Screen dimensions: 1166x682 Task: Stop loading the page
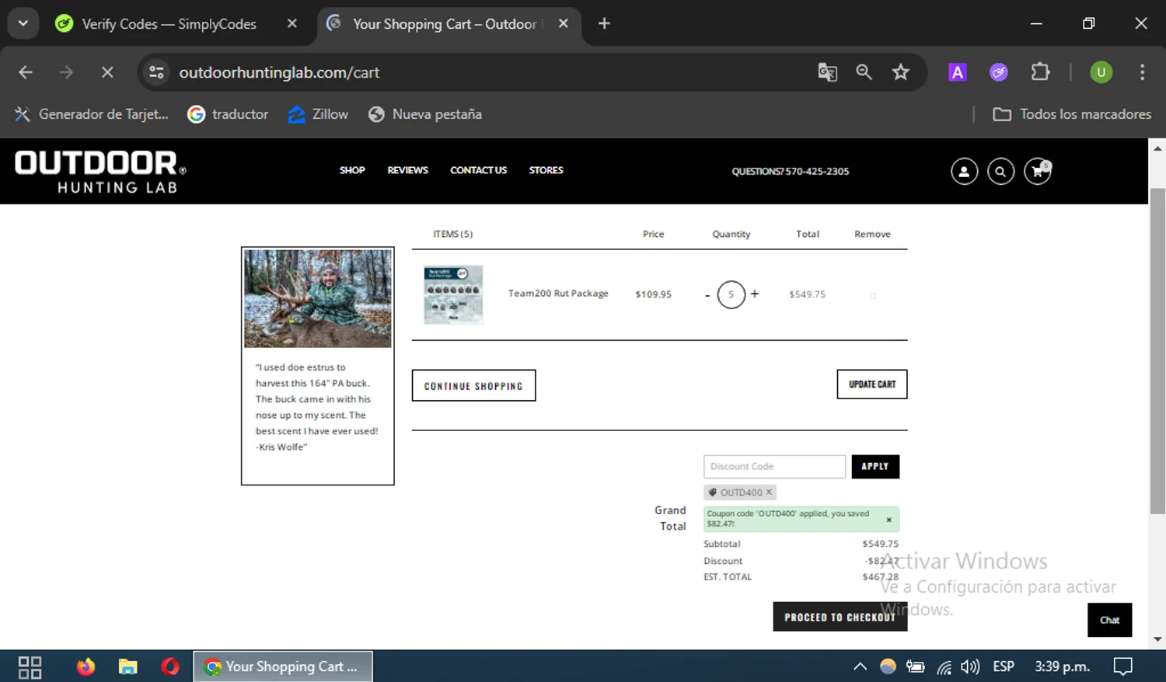(107, 72)
